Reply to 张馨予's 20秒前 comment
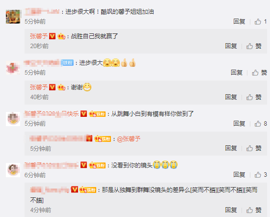The width and height of the screenshot is (270, 217). click(x=231, y=46)
